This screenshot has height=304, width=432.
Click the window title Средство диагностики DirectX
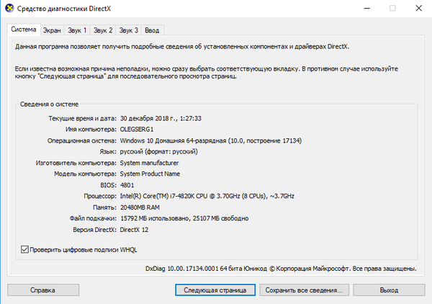(x=64, y=9)
